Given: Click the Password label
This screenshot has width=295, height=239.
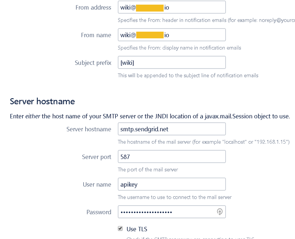Looking at the screenshot, I should (99, 212).
